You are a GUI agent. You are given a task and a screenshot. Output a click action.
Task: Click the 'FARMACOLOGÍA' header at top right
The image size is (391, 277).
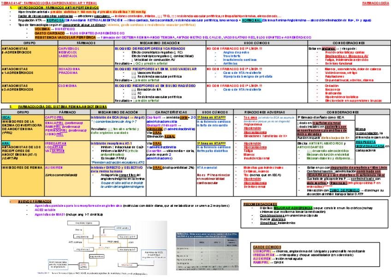click(375, 3)
